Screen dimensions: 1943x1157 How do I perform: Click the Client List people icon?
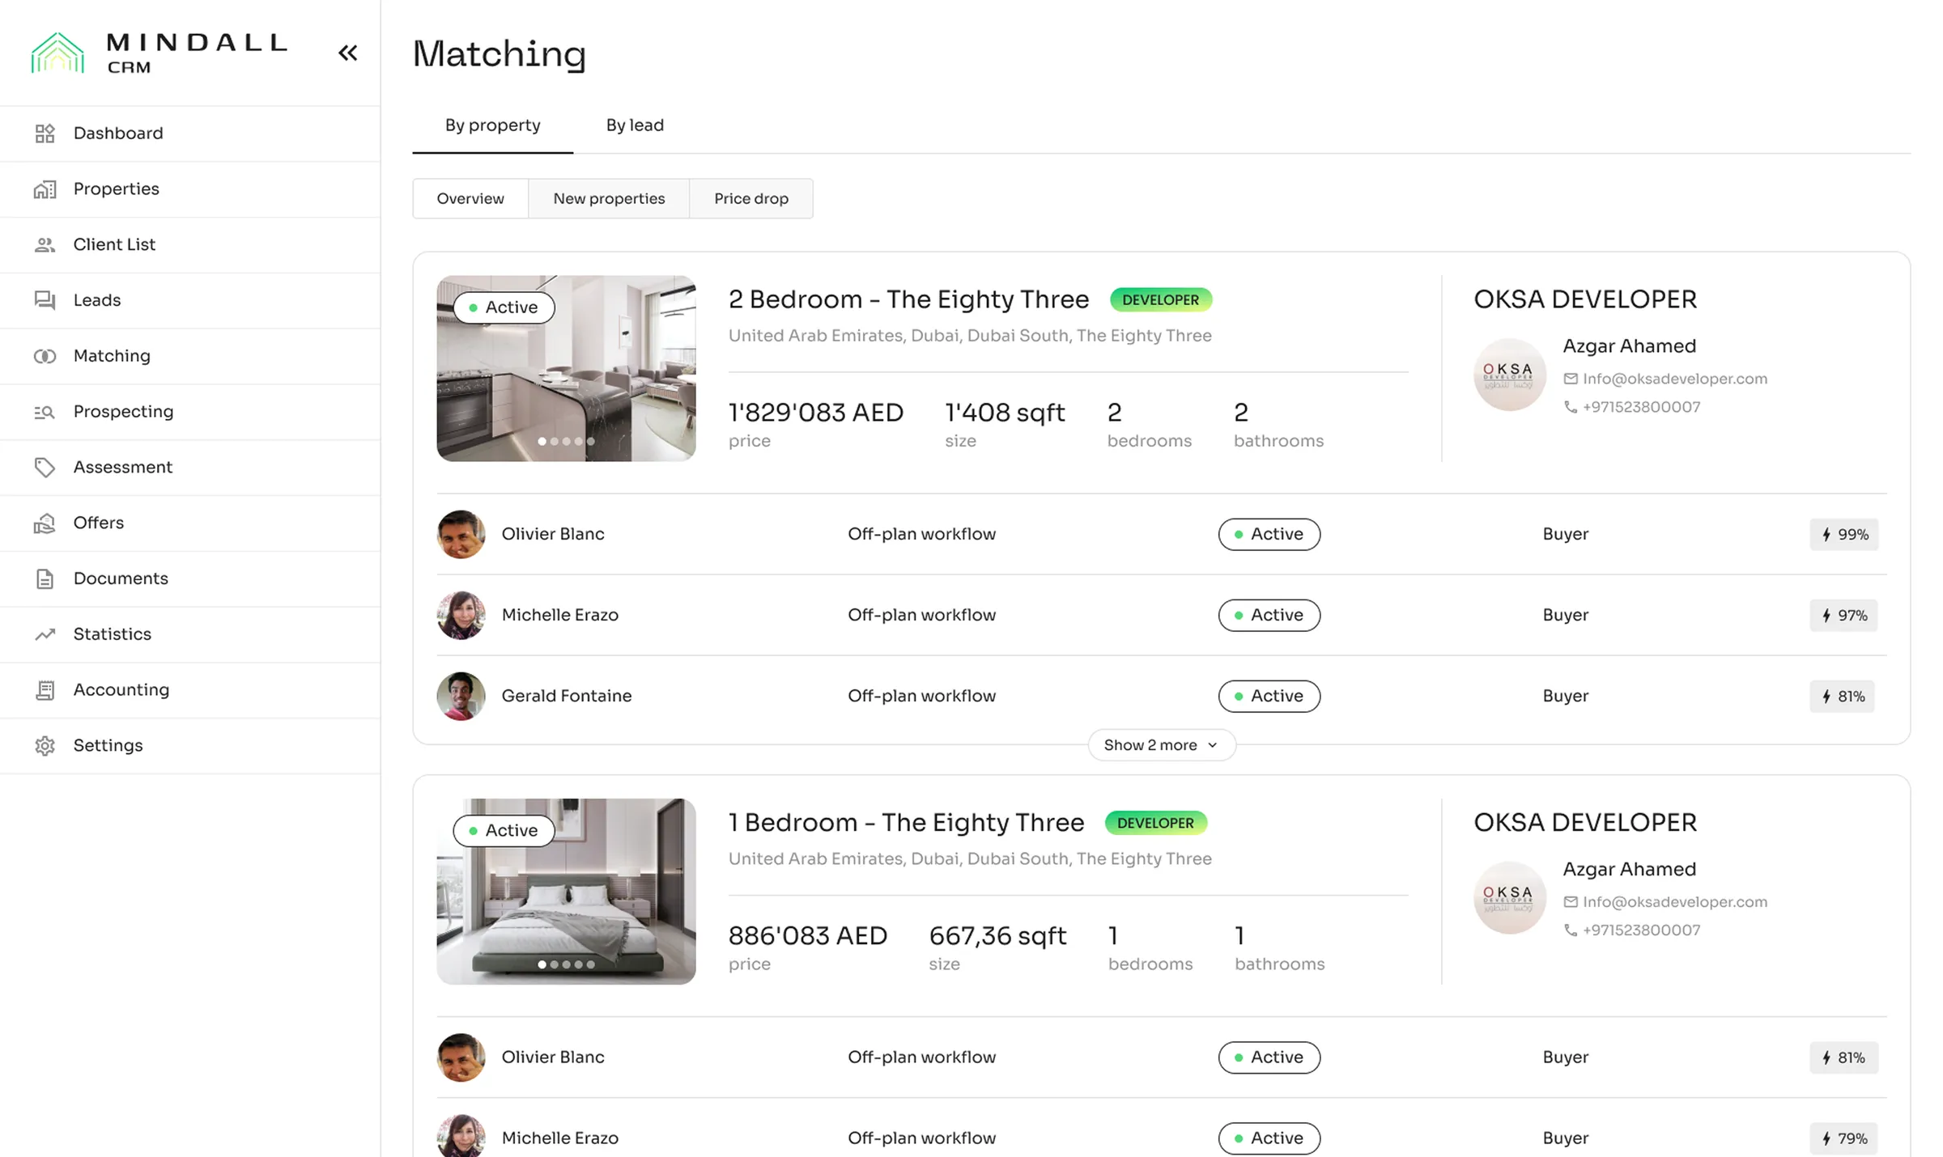45,245
